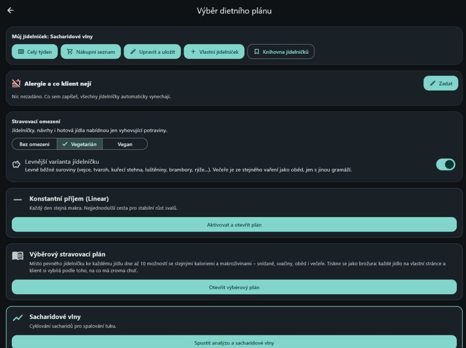Click the Alergie a co klient nejí heading
The width and height of the screenshot is (466, 348).
[58, 84]
